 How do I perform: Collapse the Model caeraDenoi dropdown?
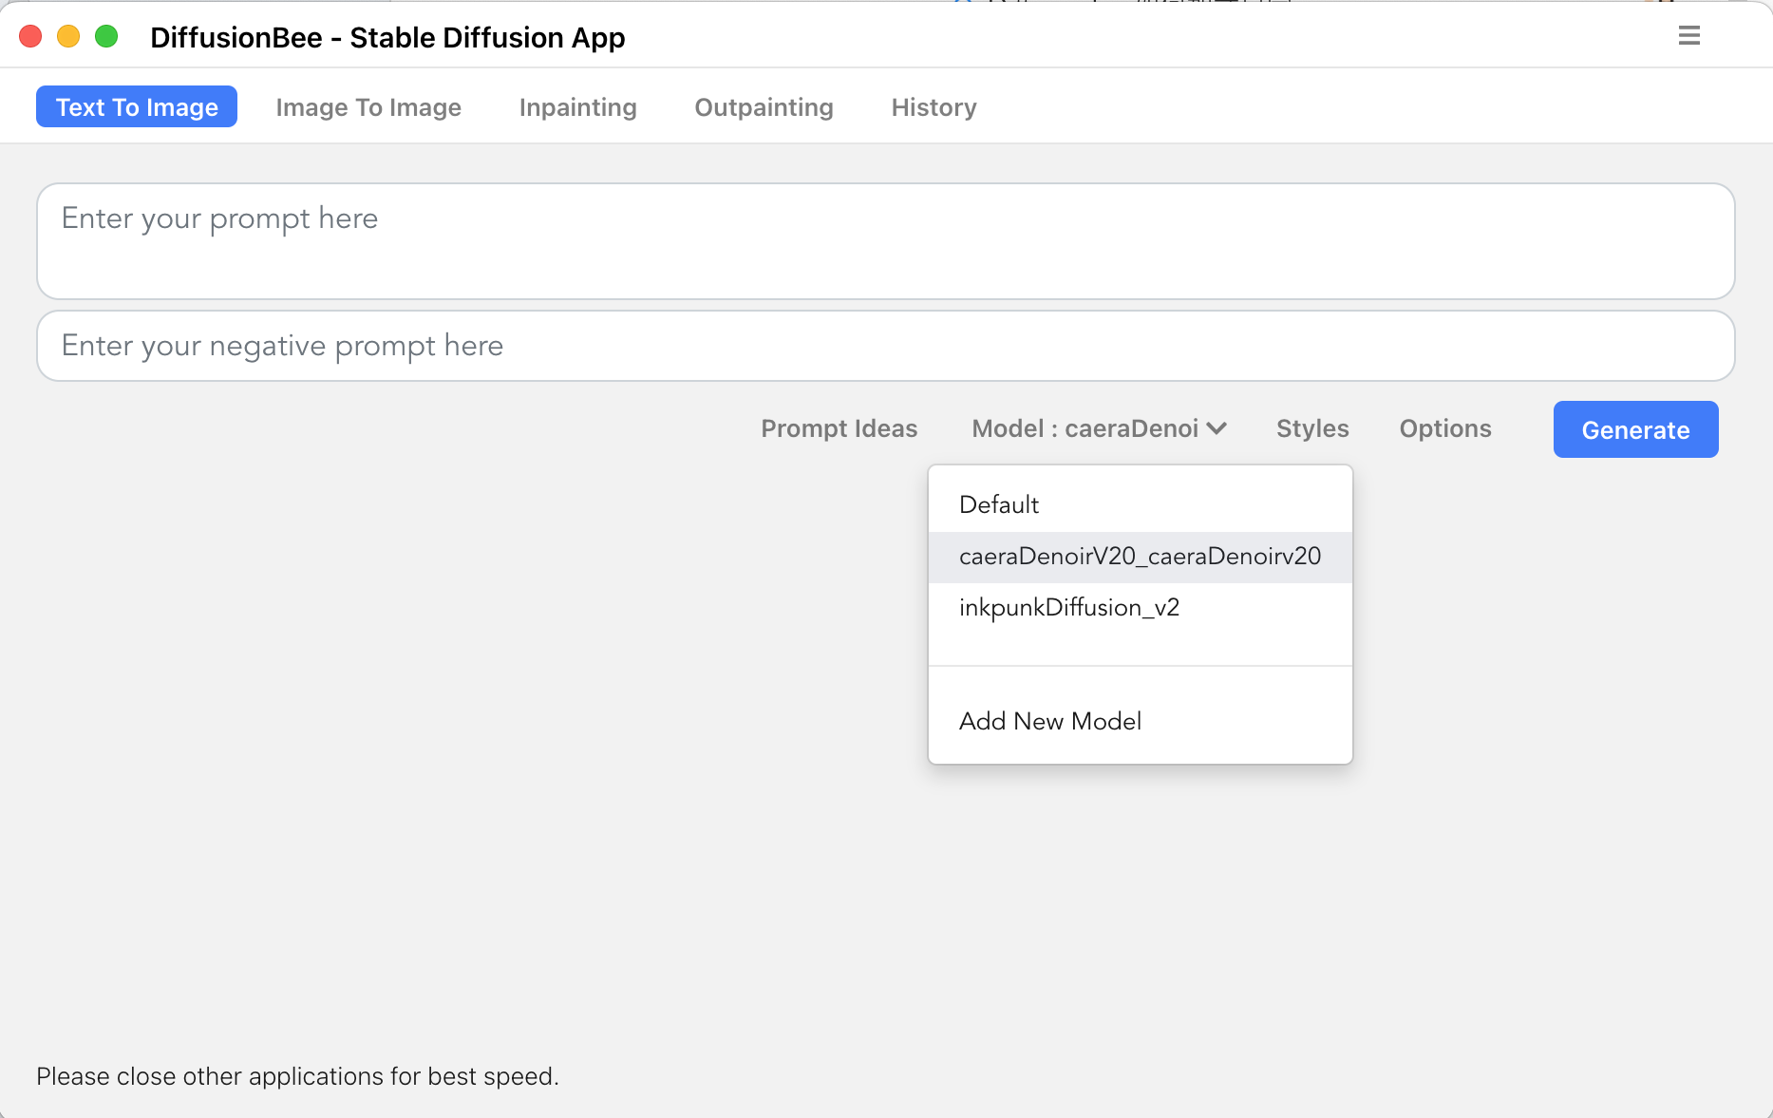1099,428
